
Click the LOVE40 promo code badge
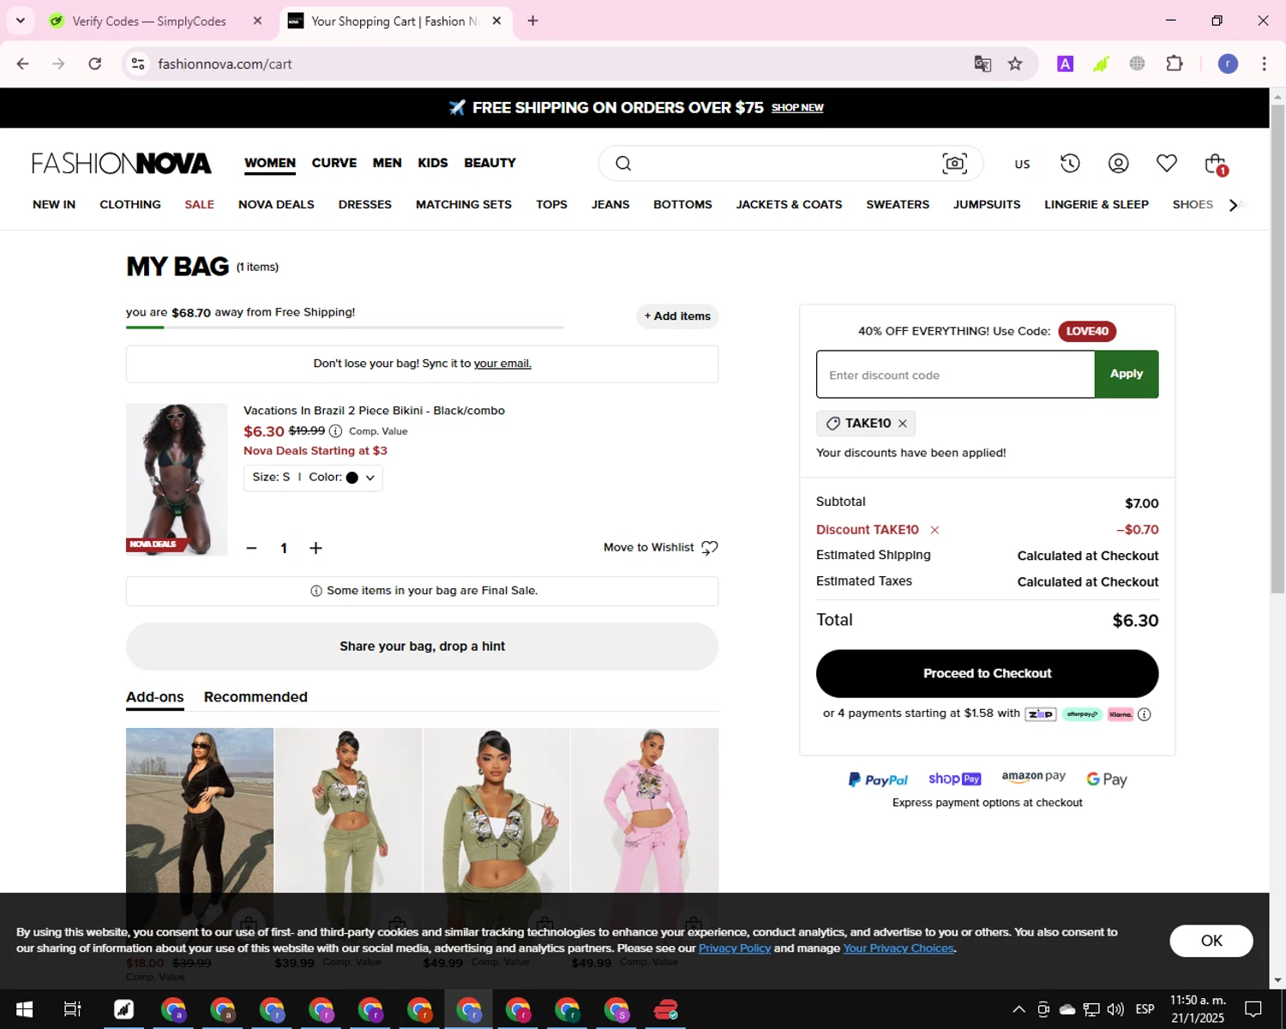pos(1087,331)
